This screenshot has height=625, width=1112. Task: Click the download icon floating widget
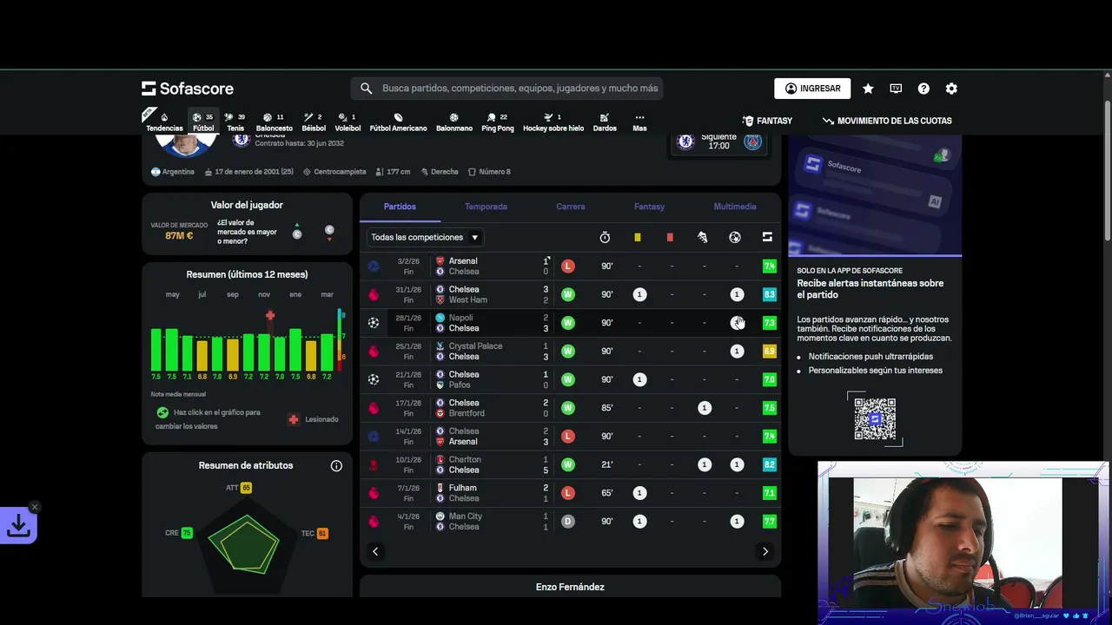pyautogui.click(x=18, y=526)
